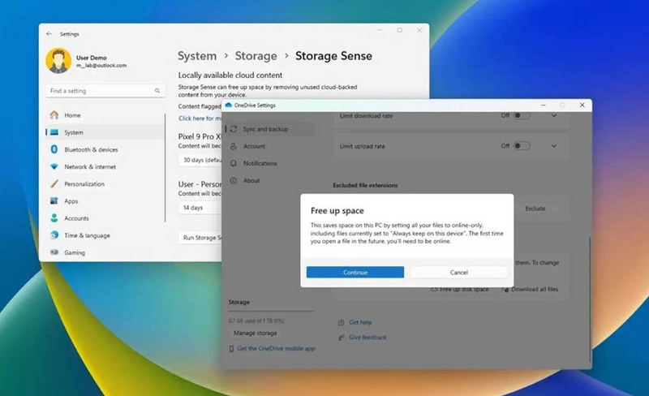649x396 pixels.
Task: Expand the Limit upload rate section
Action: [554, 146]
